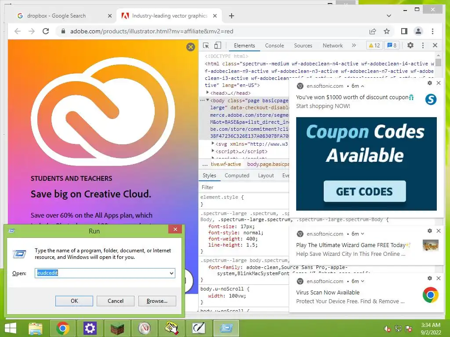
Task: Click the breadcrumb ellipsis in DevTools
Action: (x=205, y=165)
